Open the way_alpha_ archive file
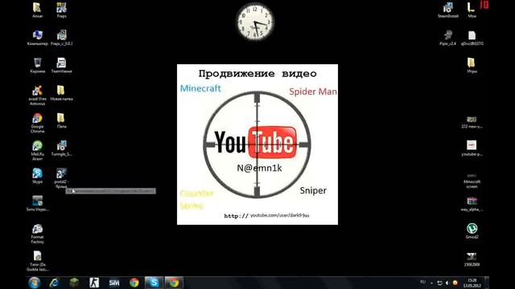This screenshot has width=515, height=289. (x=472, y=205)
